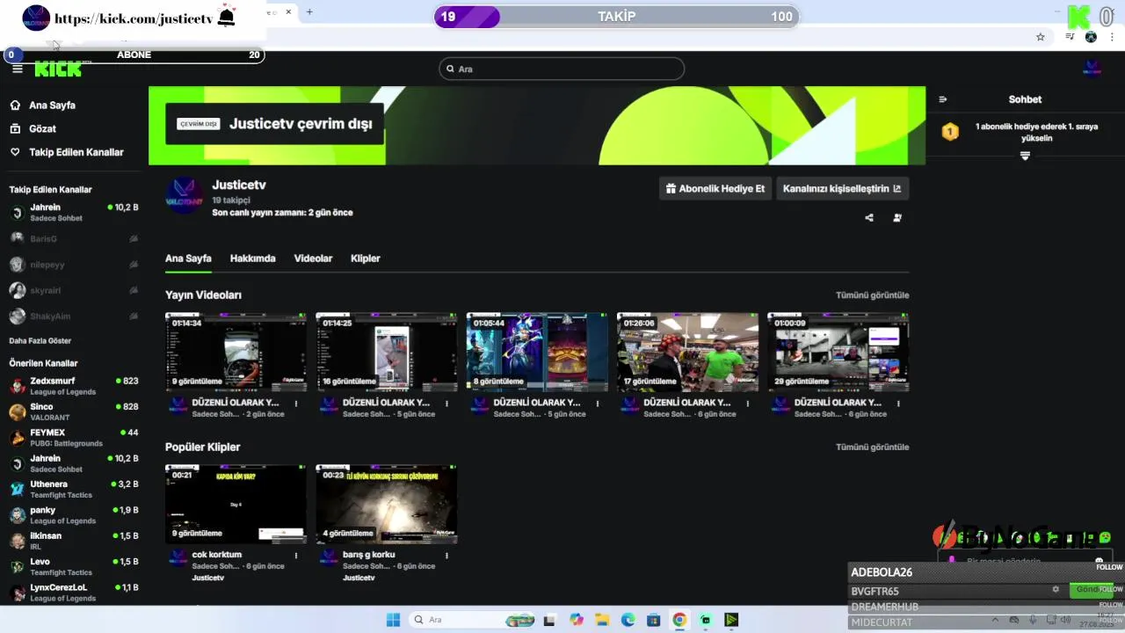Click the Ara search field
1125x633 pixels.
(x=562, y=69)
